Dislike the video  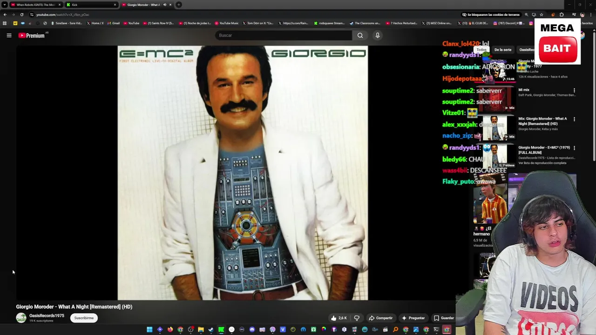(357, 318)
